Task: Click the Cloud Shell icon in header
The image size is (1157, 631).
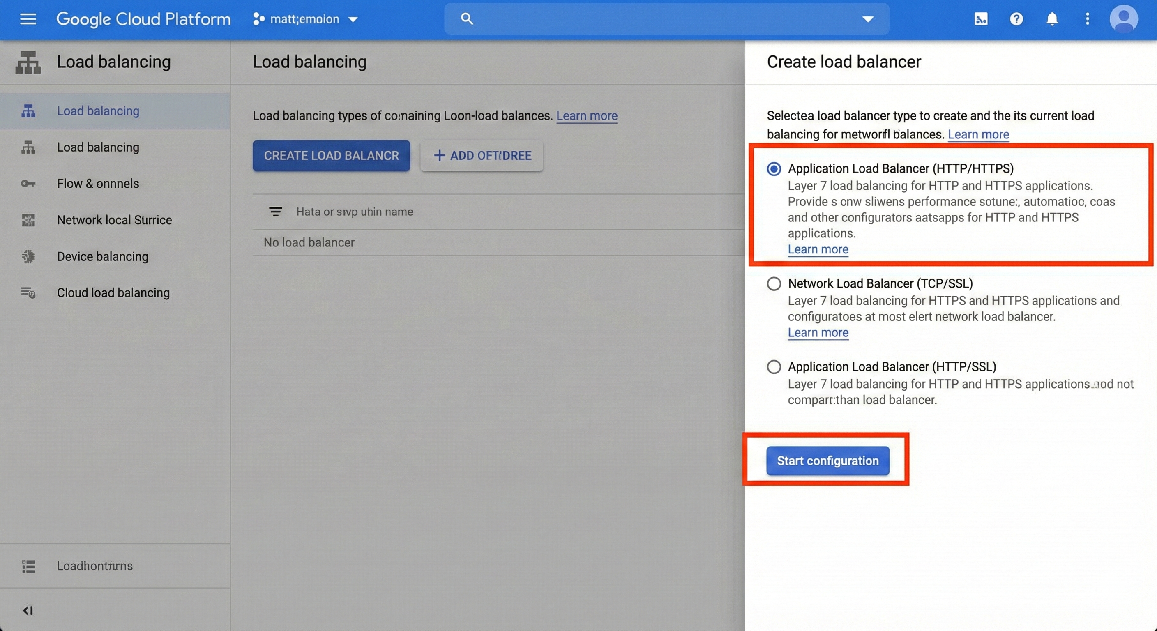Action: point(980,19)
